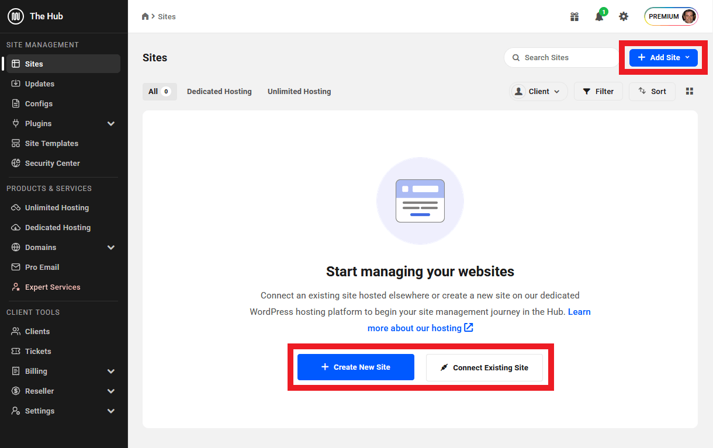Screen dimensions: 713x448
Task: Switch to the Dedicated Hosting tab
Action: tap(219, 92)
